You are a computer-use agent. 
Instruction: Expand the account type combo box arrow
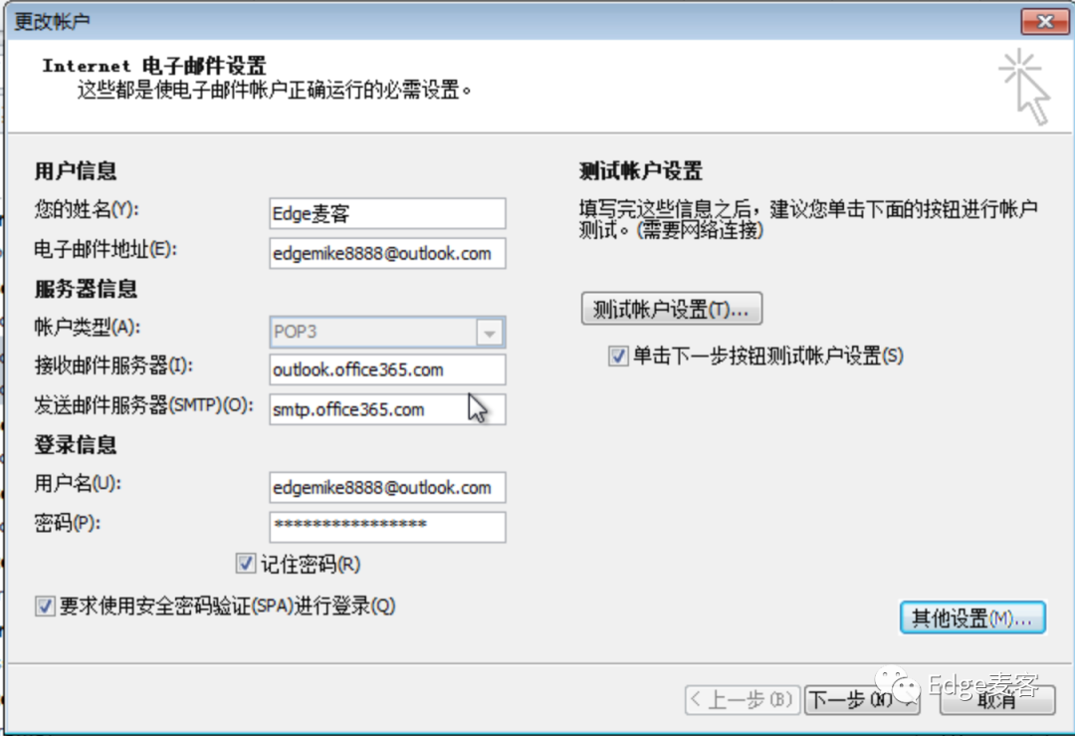point(492,332)
